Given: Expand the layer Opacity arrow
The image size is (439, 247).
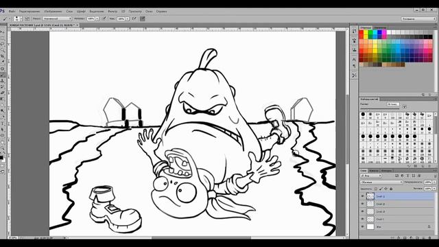Looking at the screenshot, I should coord(434,183).
